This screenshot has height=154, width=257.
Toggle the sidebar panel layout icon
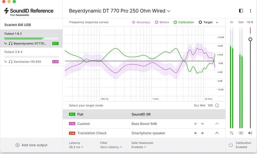point(241,11)
